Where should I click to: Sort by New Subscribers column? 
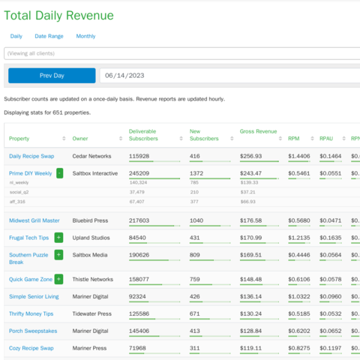point(232,139)
